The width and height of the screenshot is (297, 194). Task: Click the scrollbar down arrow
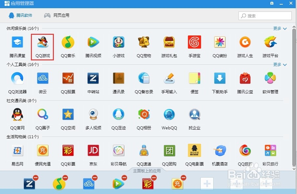[x=294, y=169]
